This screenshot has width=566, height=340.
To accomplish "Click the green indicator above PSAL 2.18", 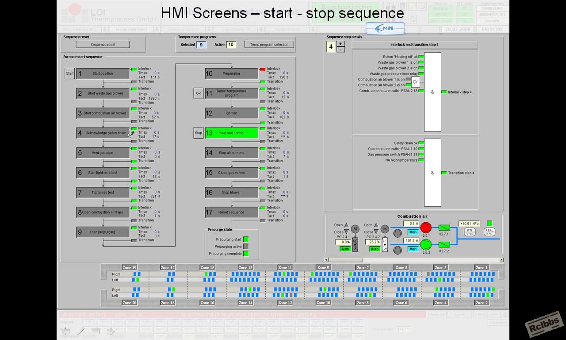I will 490,224.
